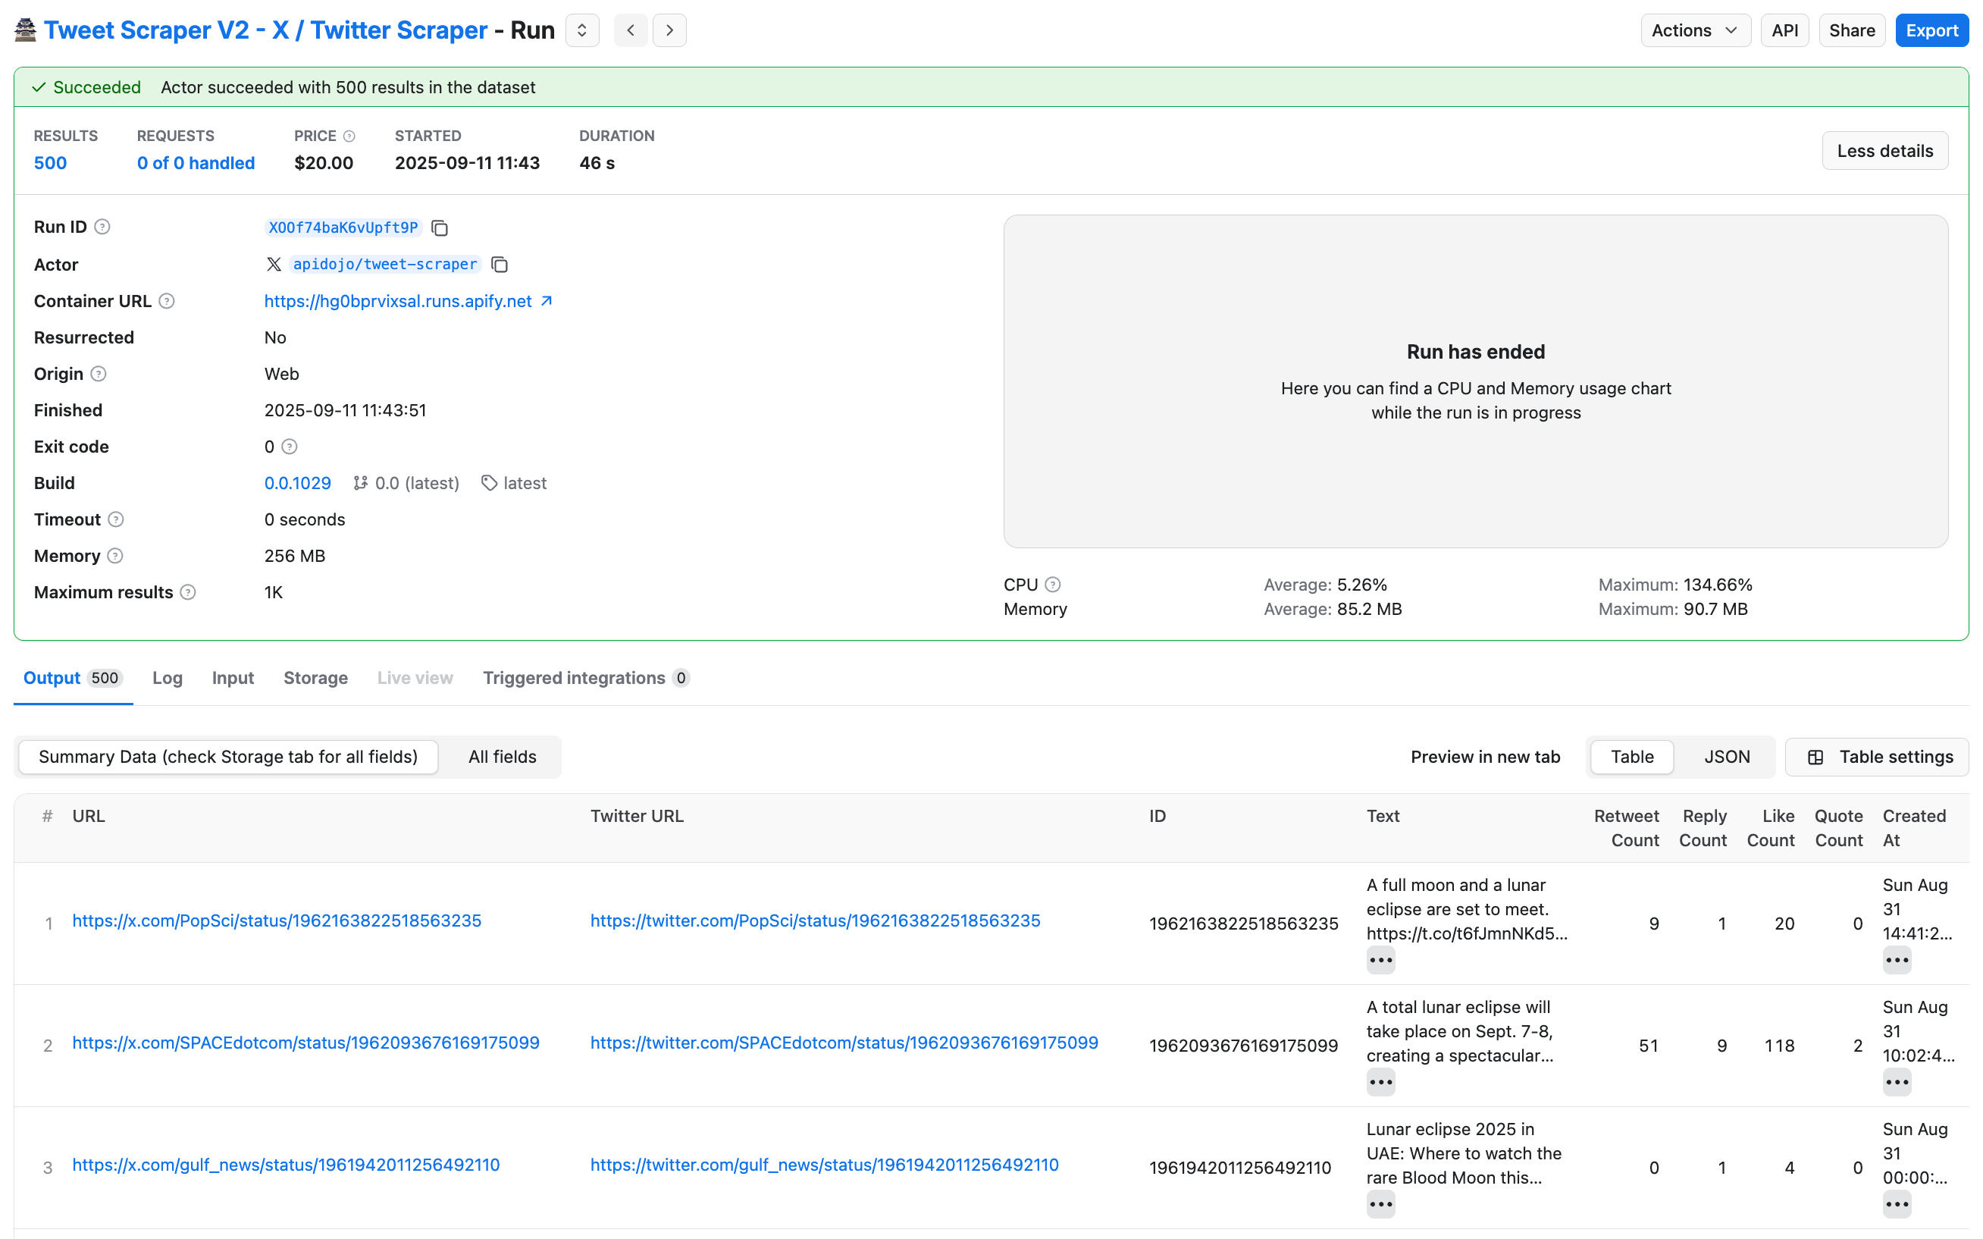The height and width of the screenshot is (1239, 1983).
Task: Go to the previous run arrow
Action: pyautogui.click(x=630, y=30)
